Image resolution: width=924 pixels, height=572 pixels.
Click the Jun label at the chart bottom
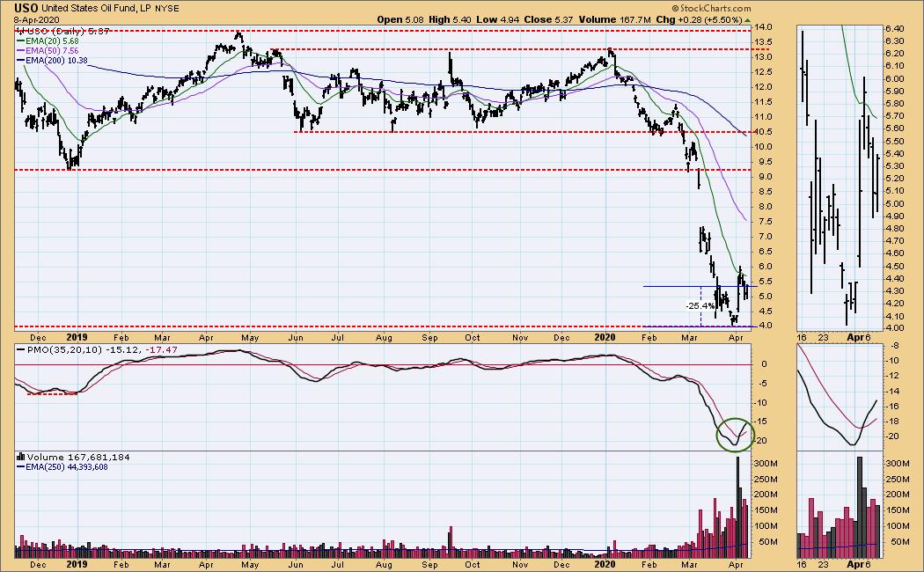[295, 564]
